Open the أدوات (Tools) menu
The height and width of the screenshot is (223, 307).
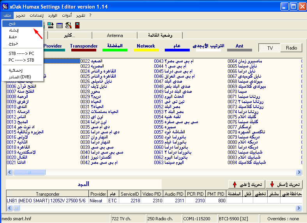pos(67,15)
